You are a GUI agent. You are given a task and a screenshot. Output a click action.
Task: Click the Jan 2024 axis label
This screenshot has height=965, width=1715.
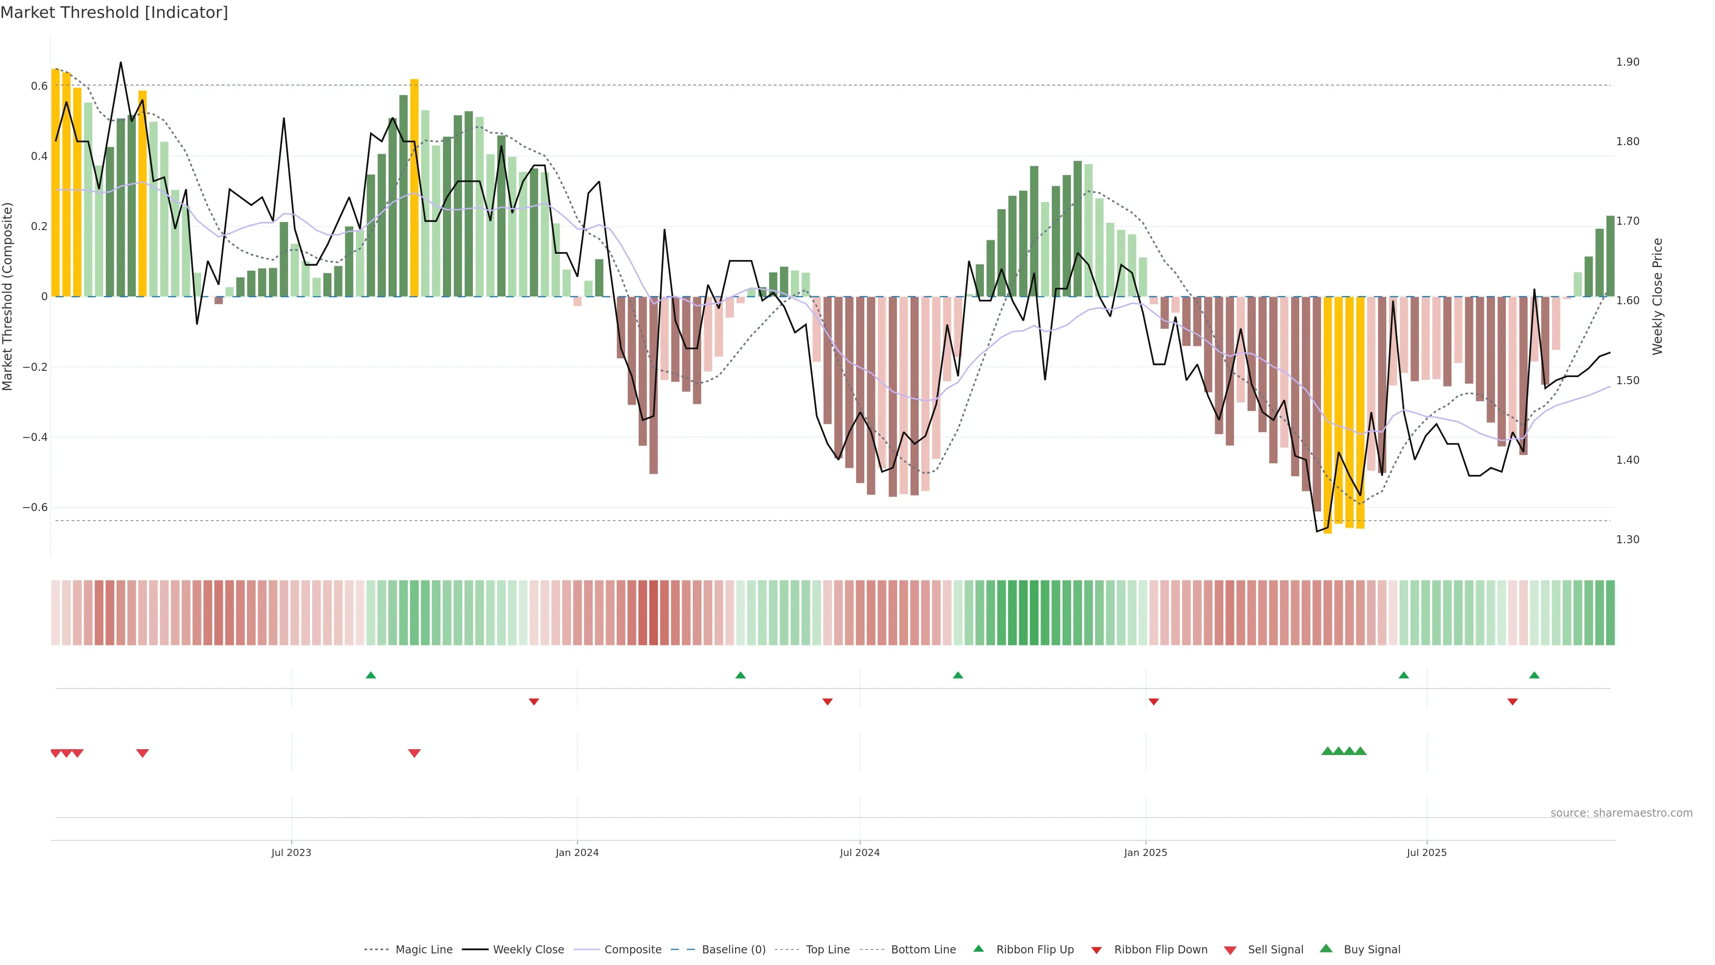point(577,852)
